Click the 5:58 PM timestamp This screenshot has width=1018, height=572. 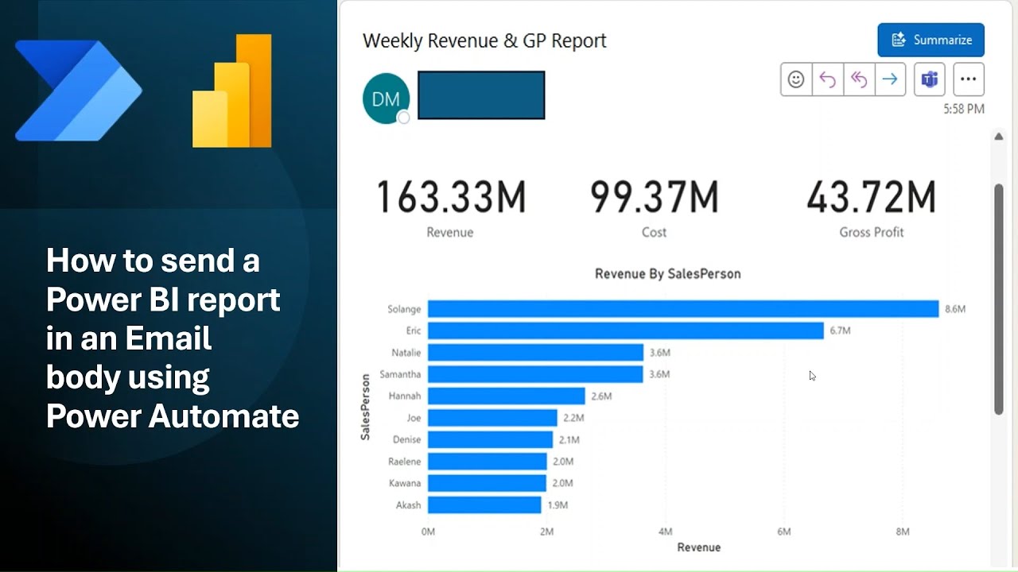964,109
